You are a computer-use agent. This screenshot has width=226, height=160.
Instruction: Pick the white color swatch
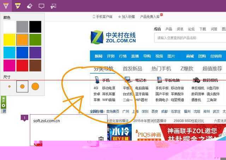tap(10, 27)
